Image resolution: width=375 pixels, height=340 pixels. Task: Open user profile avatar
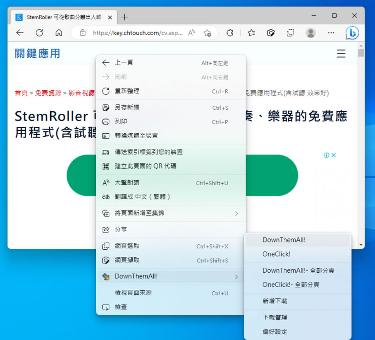coord(311,33)
